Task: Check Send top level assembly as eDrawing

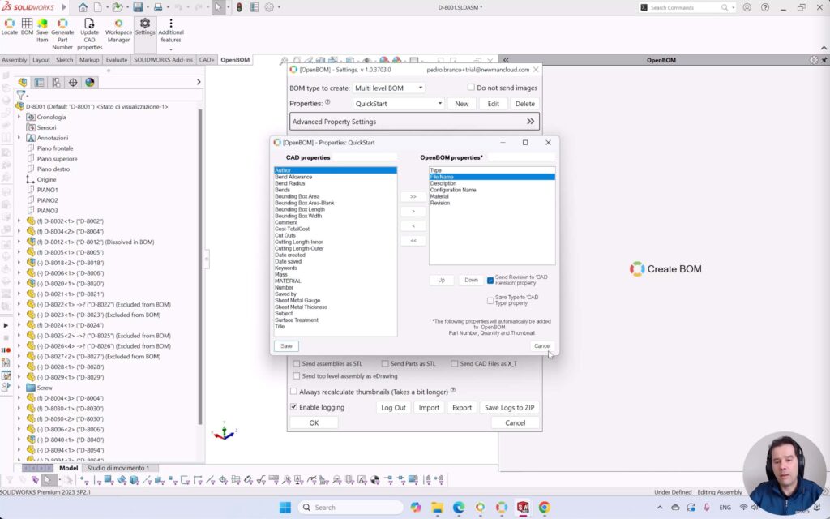Action: tap(297, 376)
